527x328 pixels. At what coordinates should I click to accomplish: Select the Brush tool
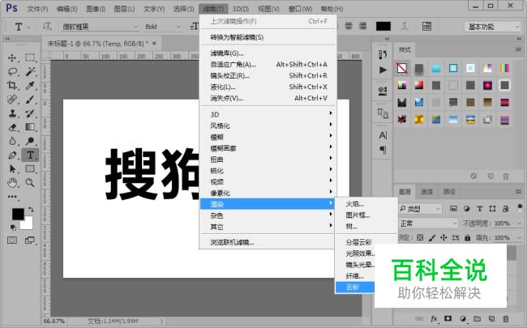click(30, 100)
